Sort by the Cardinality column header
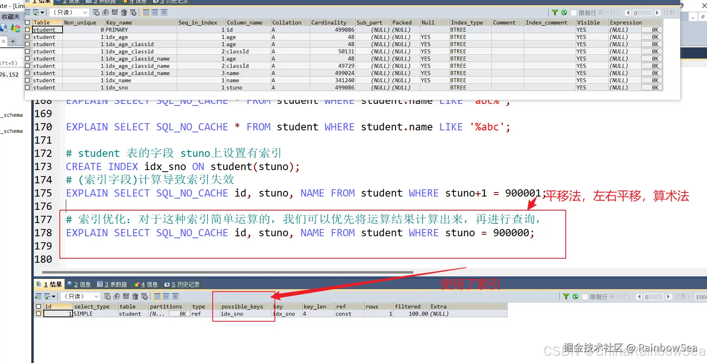707x363 pixels. point(333,22)
